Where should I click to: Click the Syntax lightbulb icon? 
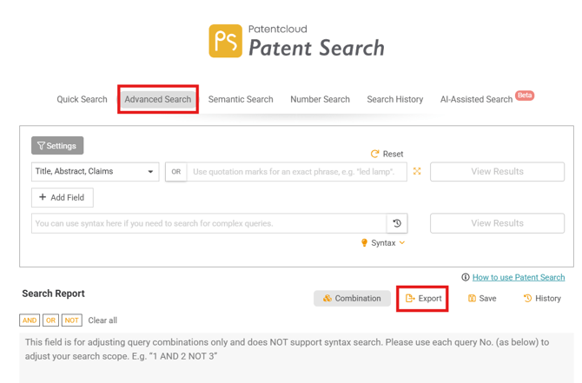tap(364, 243)
